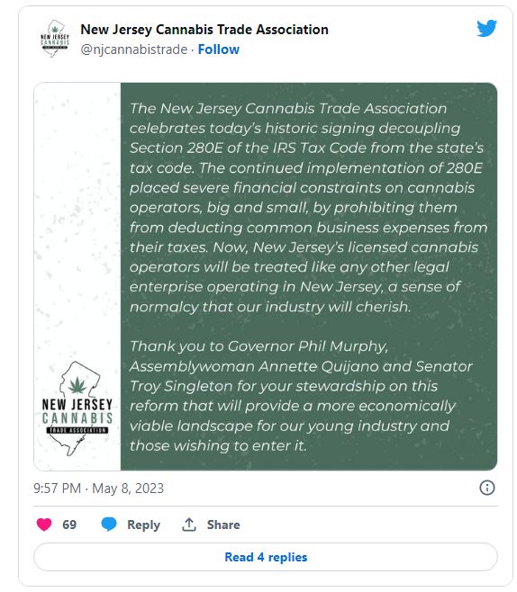Click the Read 4 replies button
This screenshot has height=592, width=517.
point(266,557)
